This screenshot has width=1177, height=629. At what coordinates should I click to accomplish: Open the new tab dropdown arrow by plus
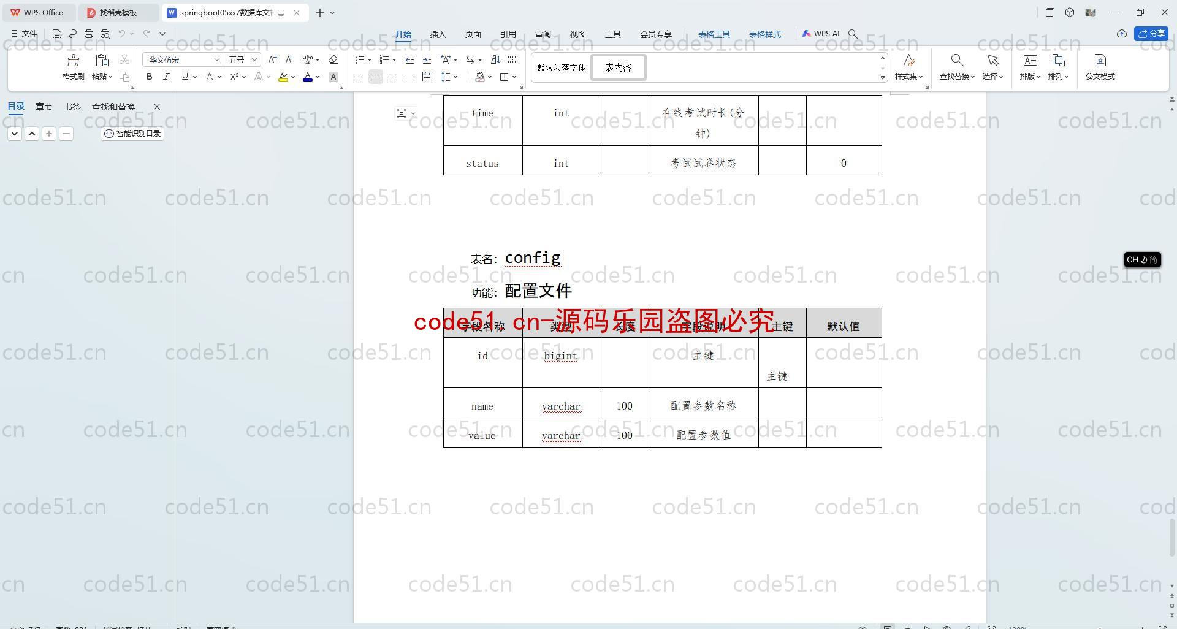click(332, 12)
